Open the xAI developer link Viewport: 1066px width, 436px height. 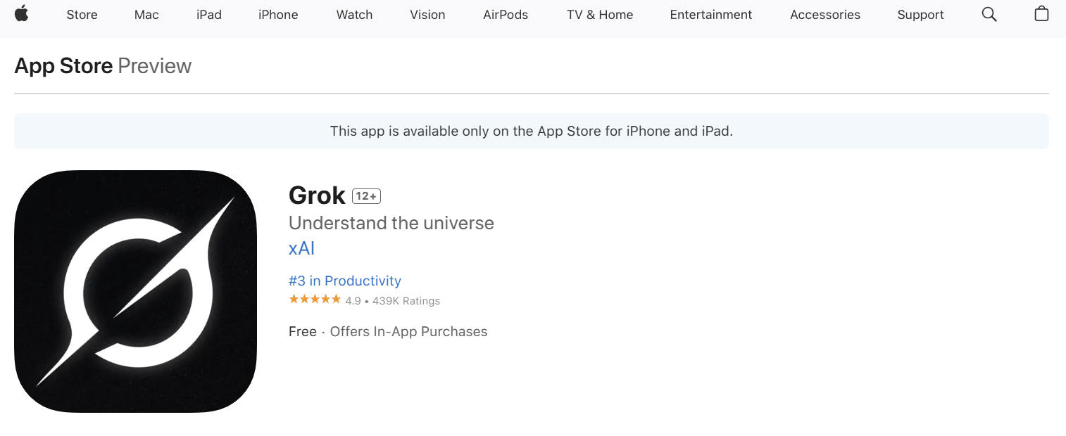(x=302, y=248)
